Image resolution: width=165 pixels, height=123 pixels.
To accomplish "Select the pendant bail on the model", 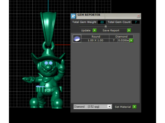I will tap(48, 28).
